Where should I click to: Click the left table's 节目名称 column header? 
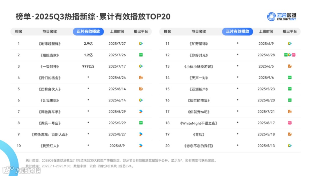50,32
